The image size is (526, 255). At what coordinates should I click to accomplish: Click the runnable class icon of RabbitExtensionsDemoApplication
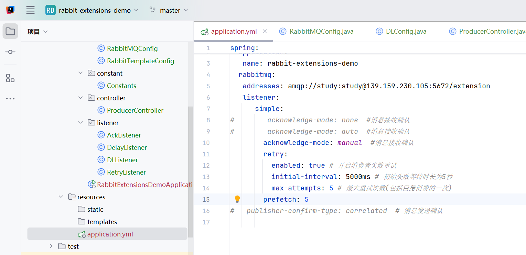point(92,185)
